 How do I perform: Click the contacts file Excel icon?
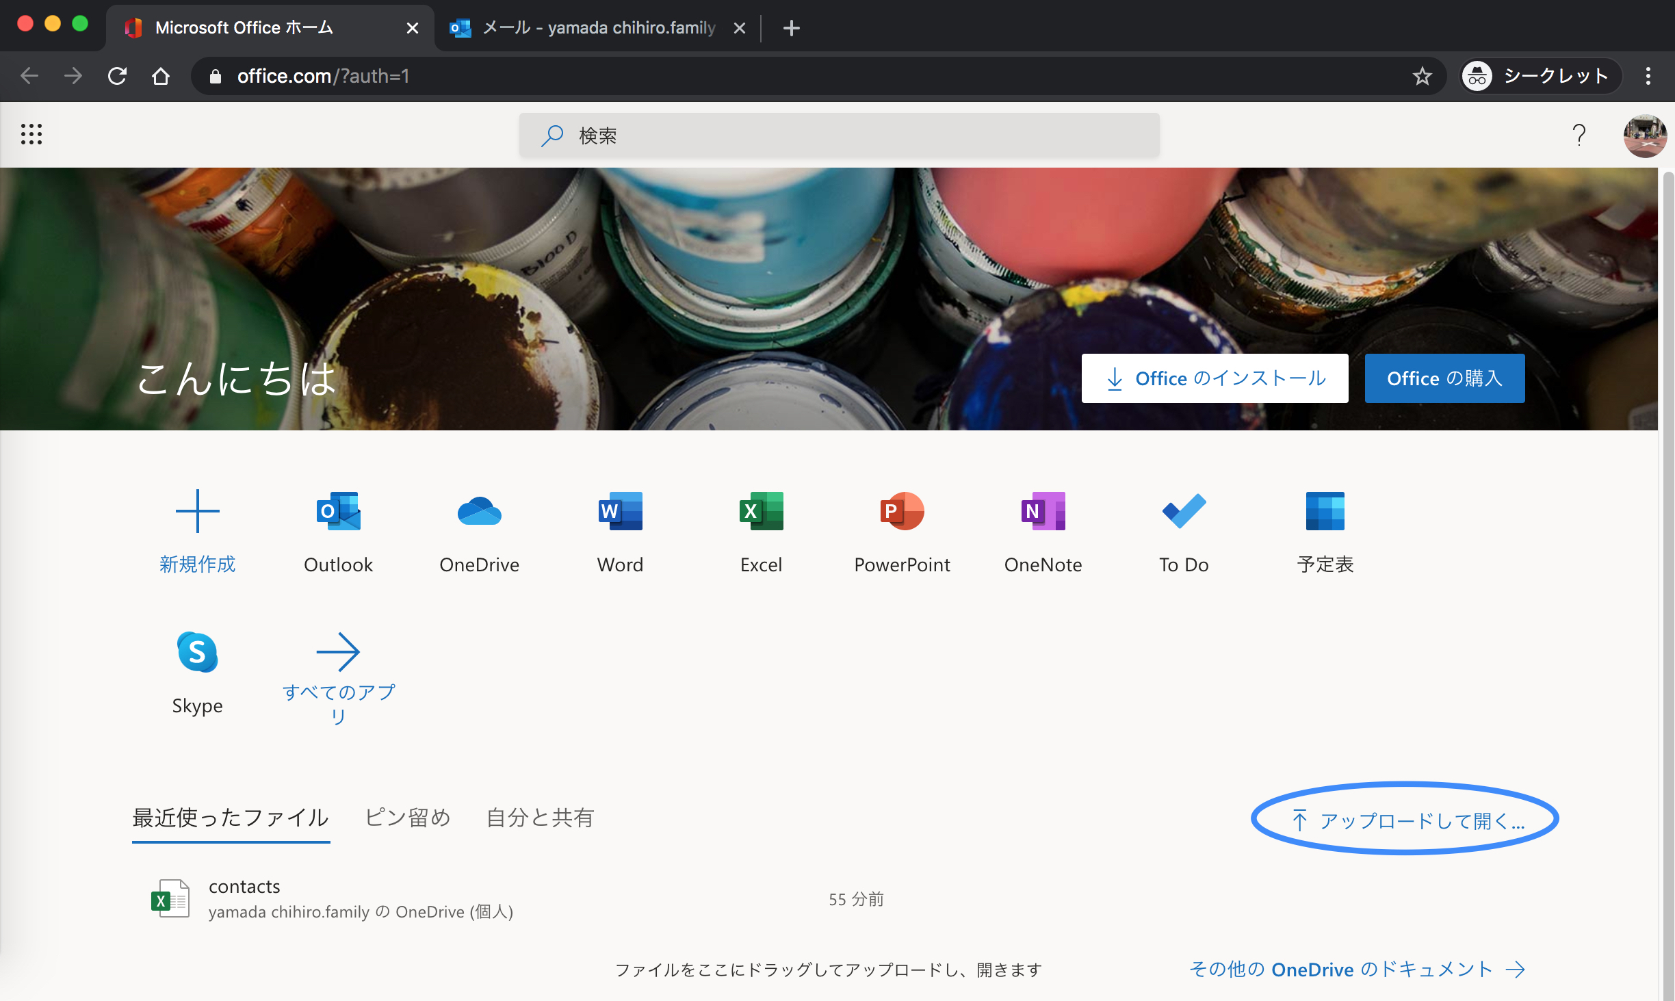coord(170,898)
